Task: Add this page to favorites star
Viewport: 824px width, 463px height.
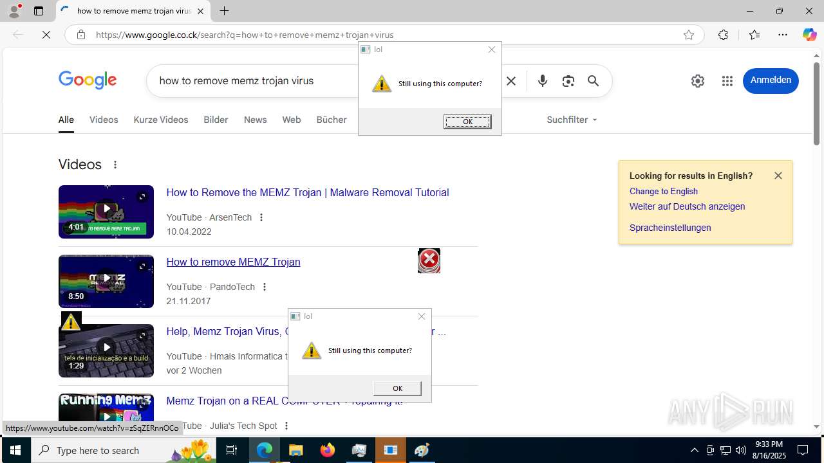Action: pyautogui.click(x=689, y=35)
